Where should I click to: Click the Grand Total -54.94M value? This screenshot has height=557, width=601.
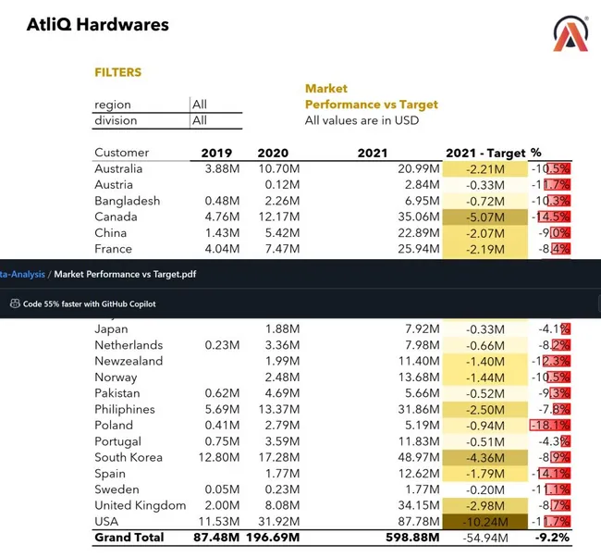(485, 538)
